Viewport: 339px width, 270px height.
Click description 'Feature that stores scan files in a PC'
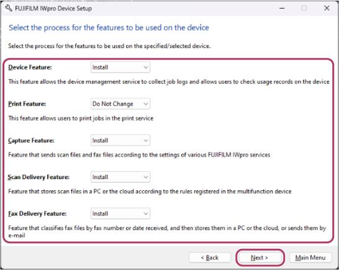pos(150,192)
